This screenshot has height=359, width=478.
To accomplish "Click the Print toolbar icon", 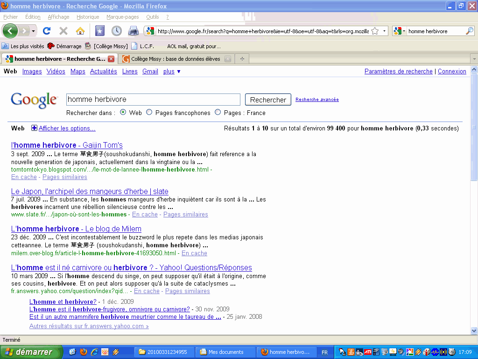I will [x=133, y=31].
